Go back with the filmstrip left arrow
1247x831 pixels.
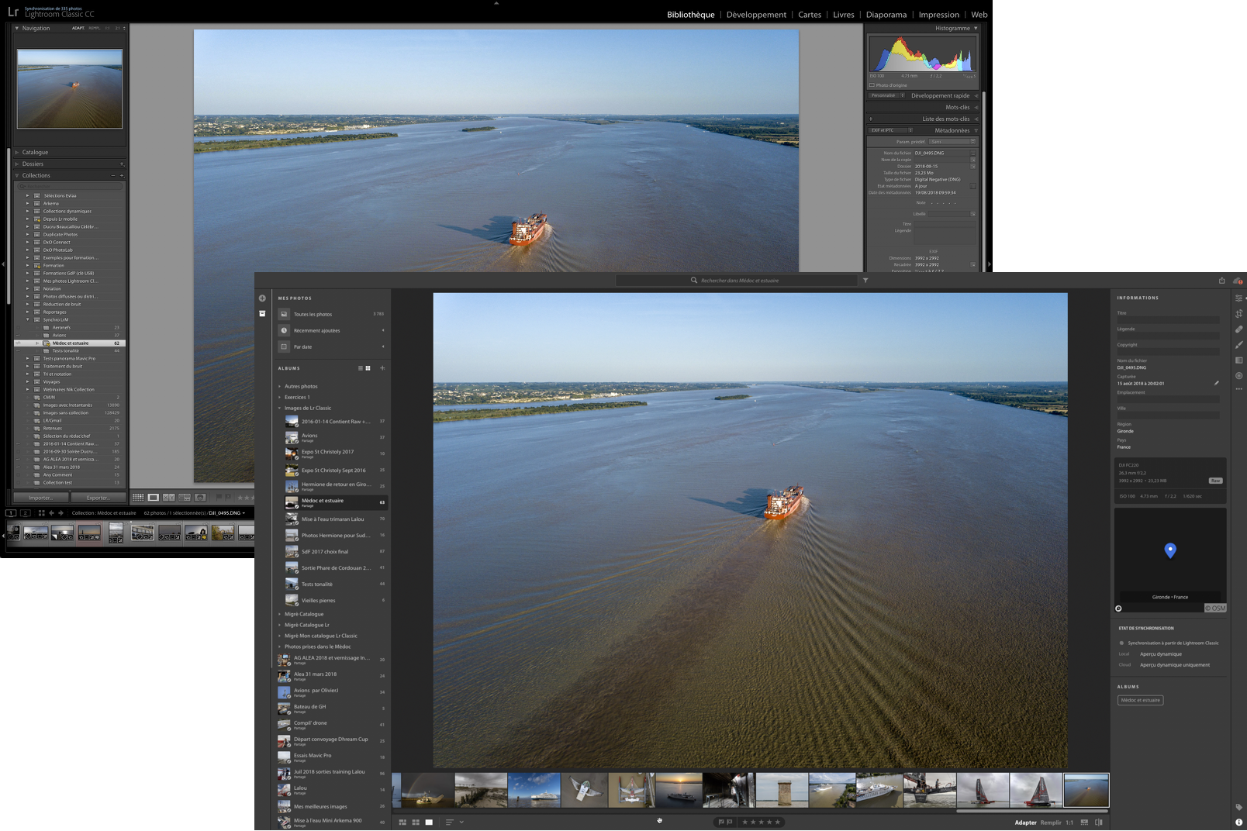pyautogui.click(x=51, y=513)
